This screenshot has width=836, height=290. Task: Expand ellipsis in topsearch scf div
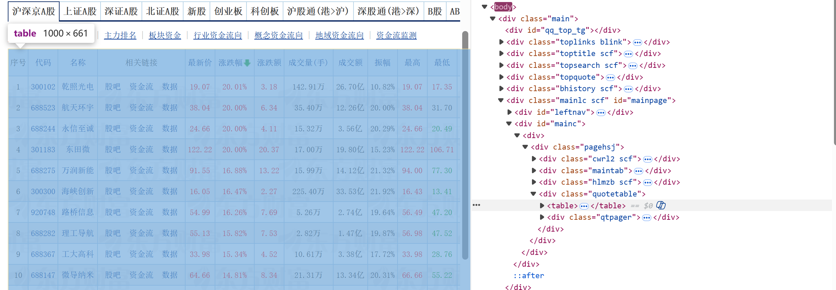click(633, 66)
